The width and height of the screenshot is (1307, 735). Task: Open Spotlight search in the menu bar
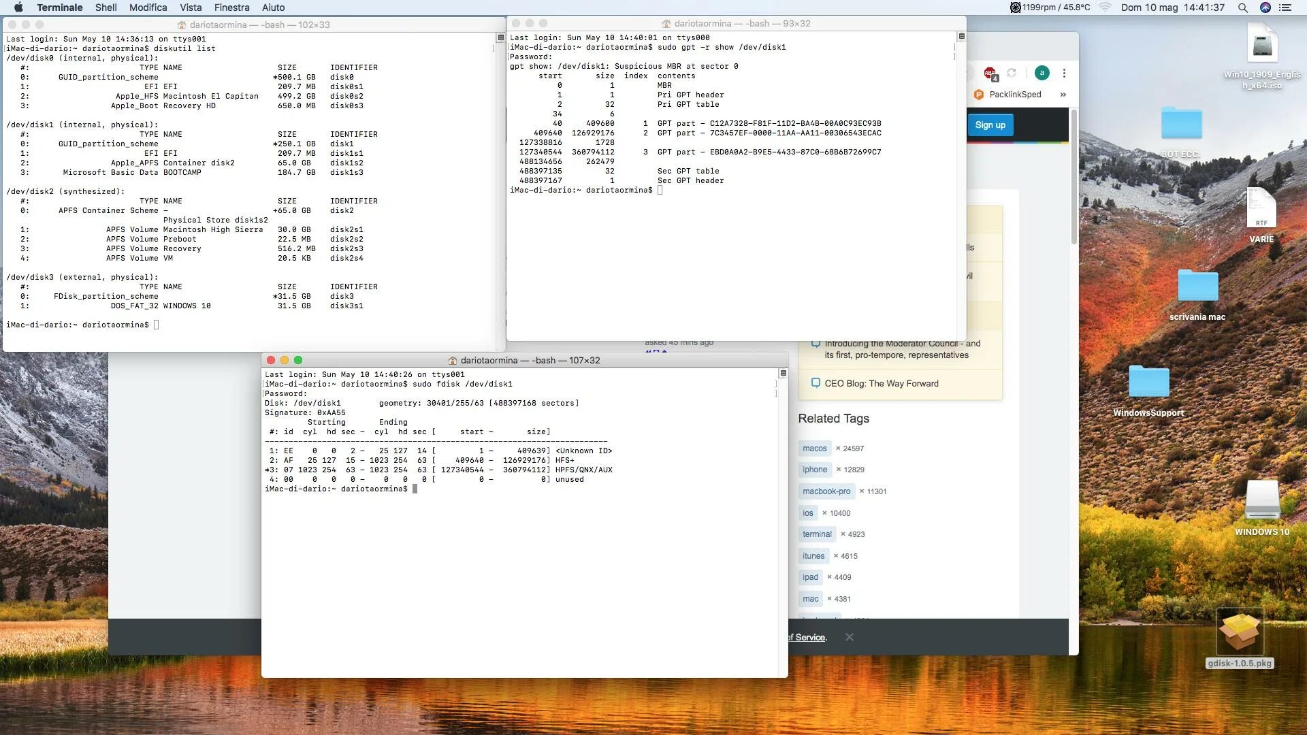[1242, 7]
